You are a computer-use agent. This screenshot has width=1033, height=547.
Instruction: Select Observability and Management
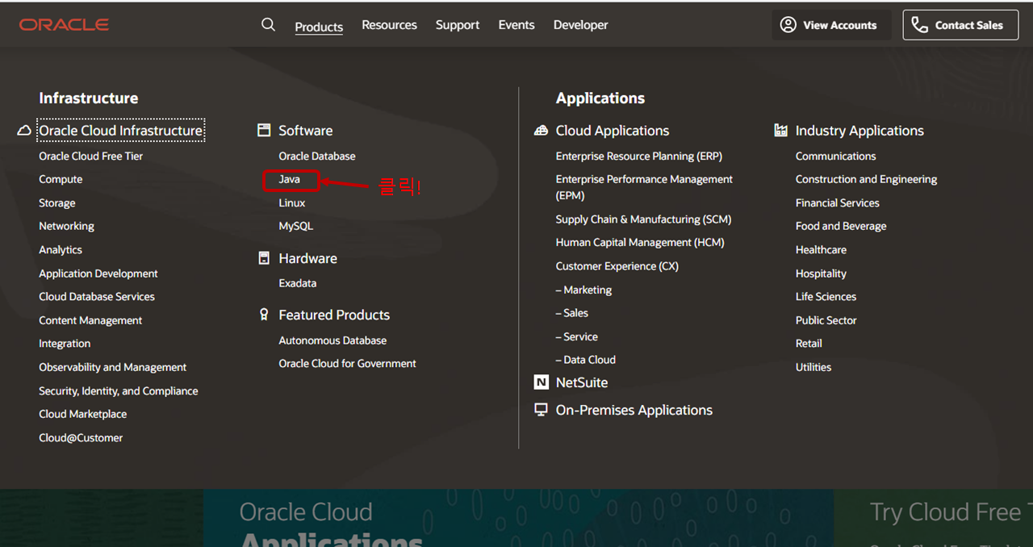point(113,367)
